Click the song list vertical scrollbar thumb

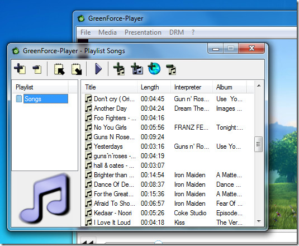coord(259,144)
